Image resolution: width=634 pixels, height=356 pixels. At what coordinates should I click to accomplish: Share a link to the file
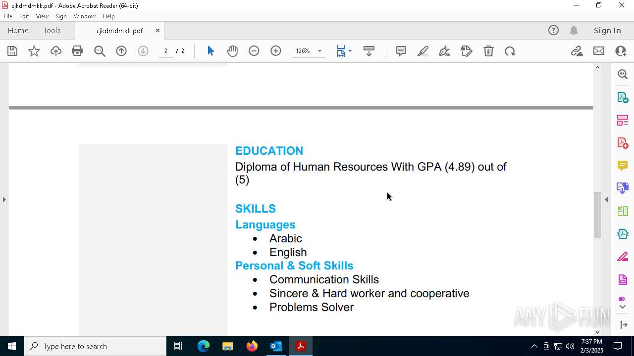pyautogui.click(x=577, y=51)
